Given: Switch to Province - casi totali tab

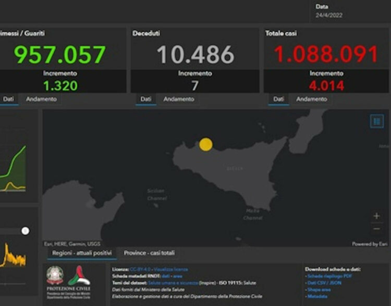Looking at the screenshot, I should 149,253.
